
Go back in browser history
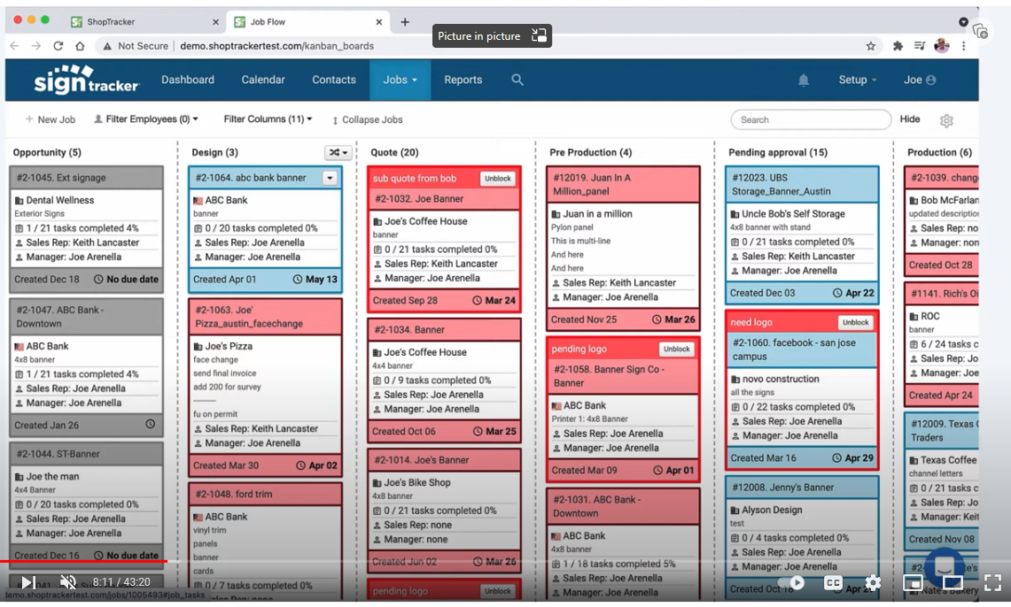(x=14, y=46)
